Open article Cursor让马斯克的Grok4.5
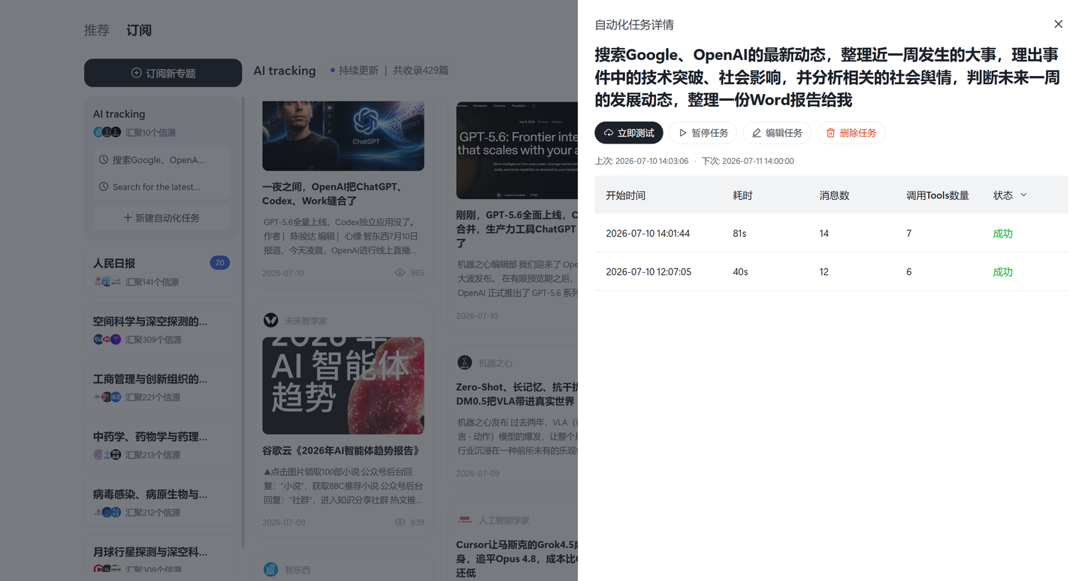 517,558
